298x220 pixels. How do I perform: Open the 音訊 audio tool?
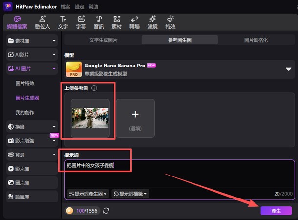99,22
